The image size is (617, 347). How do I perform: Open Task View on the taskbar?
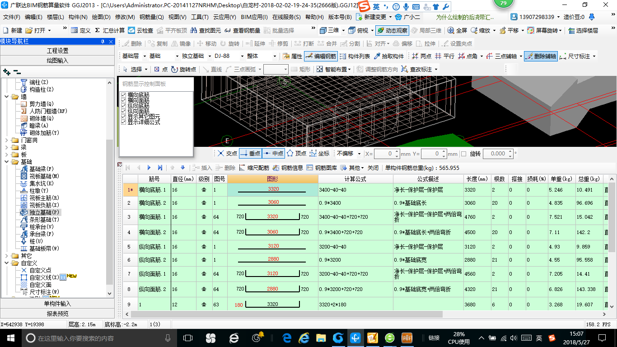coord(187,338)
